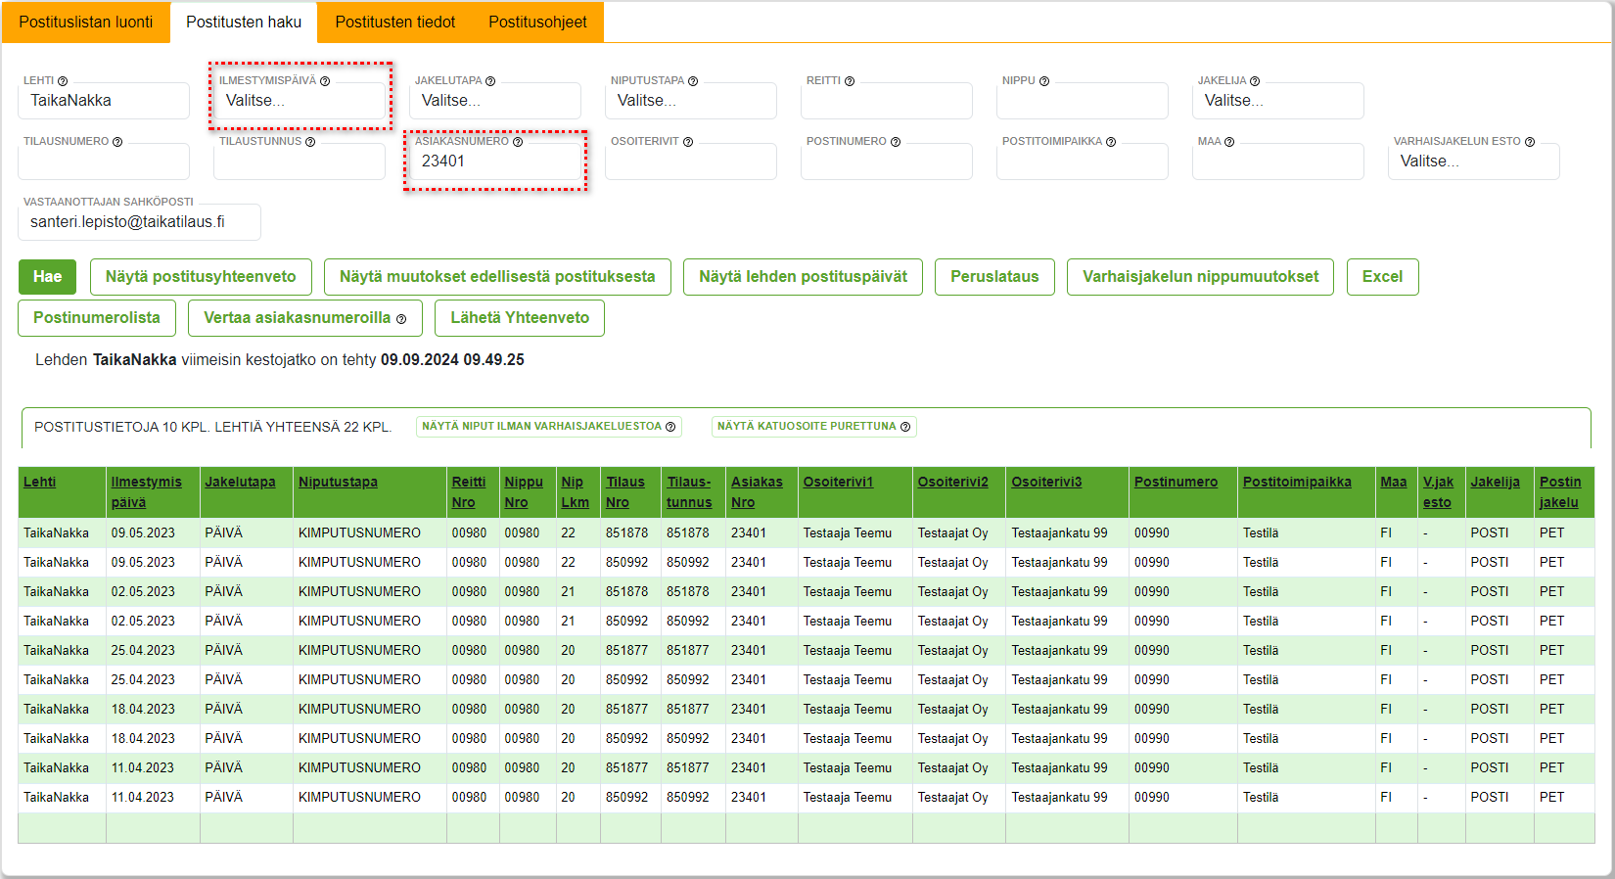Sort table by Postinumero column header
The width and height of the screenshot is (1615, 879).
click(x=1176, y=482)
